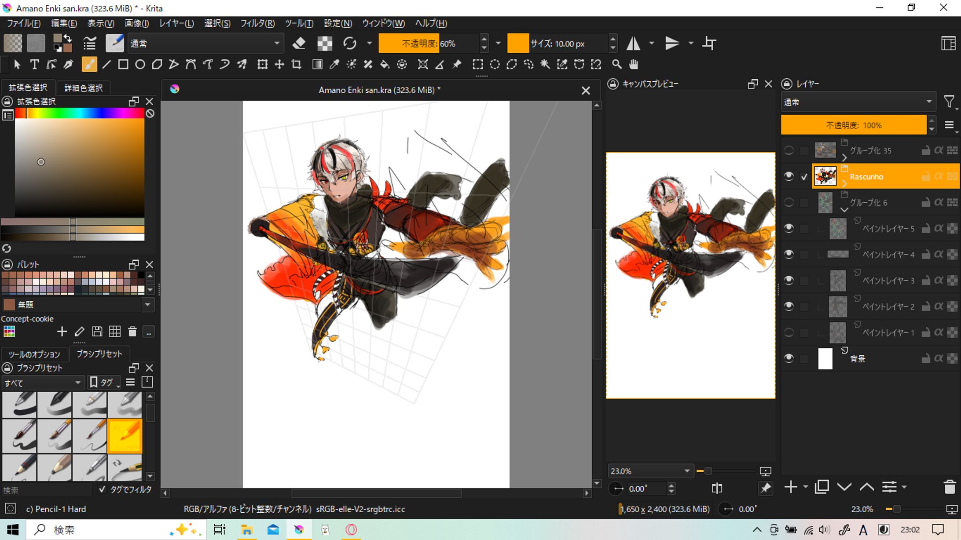Switch to the ツールのオプション tab
The height and width of the screenshot is (540, 961).
(34, 354)
